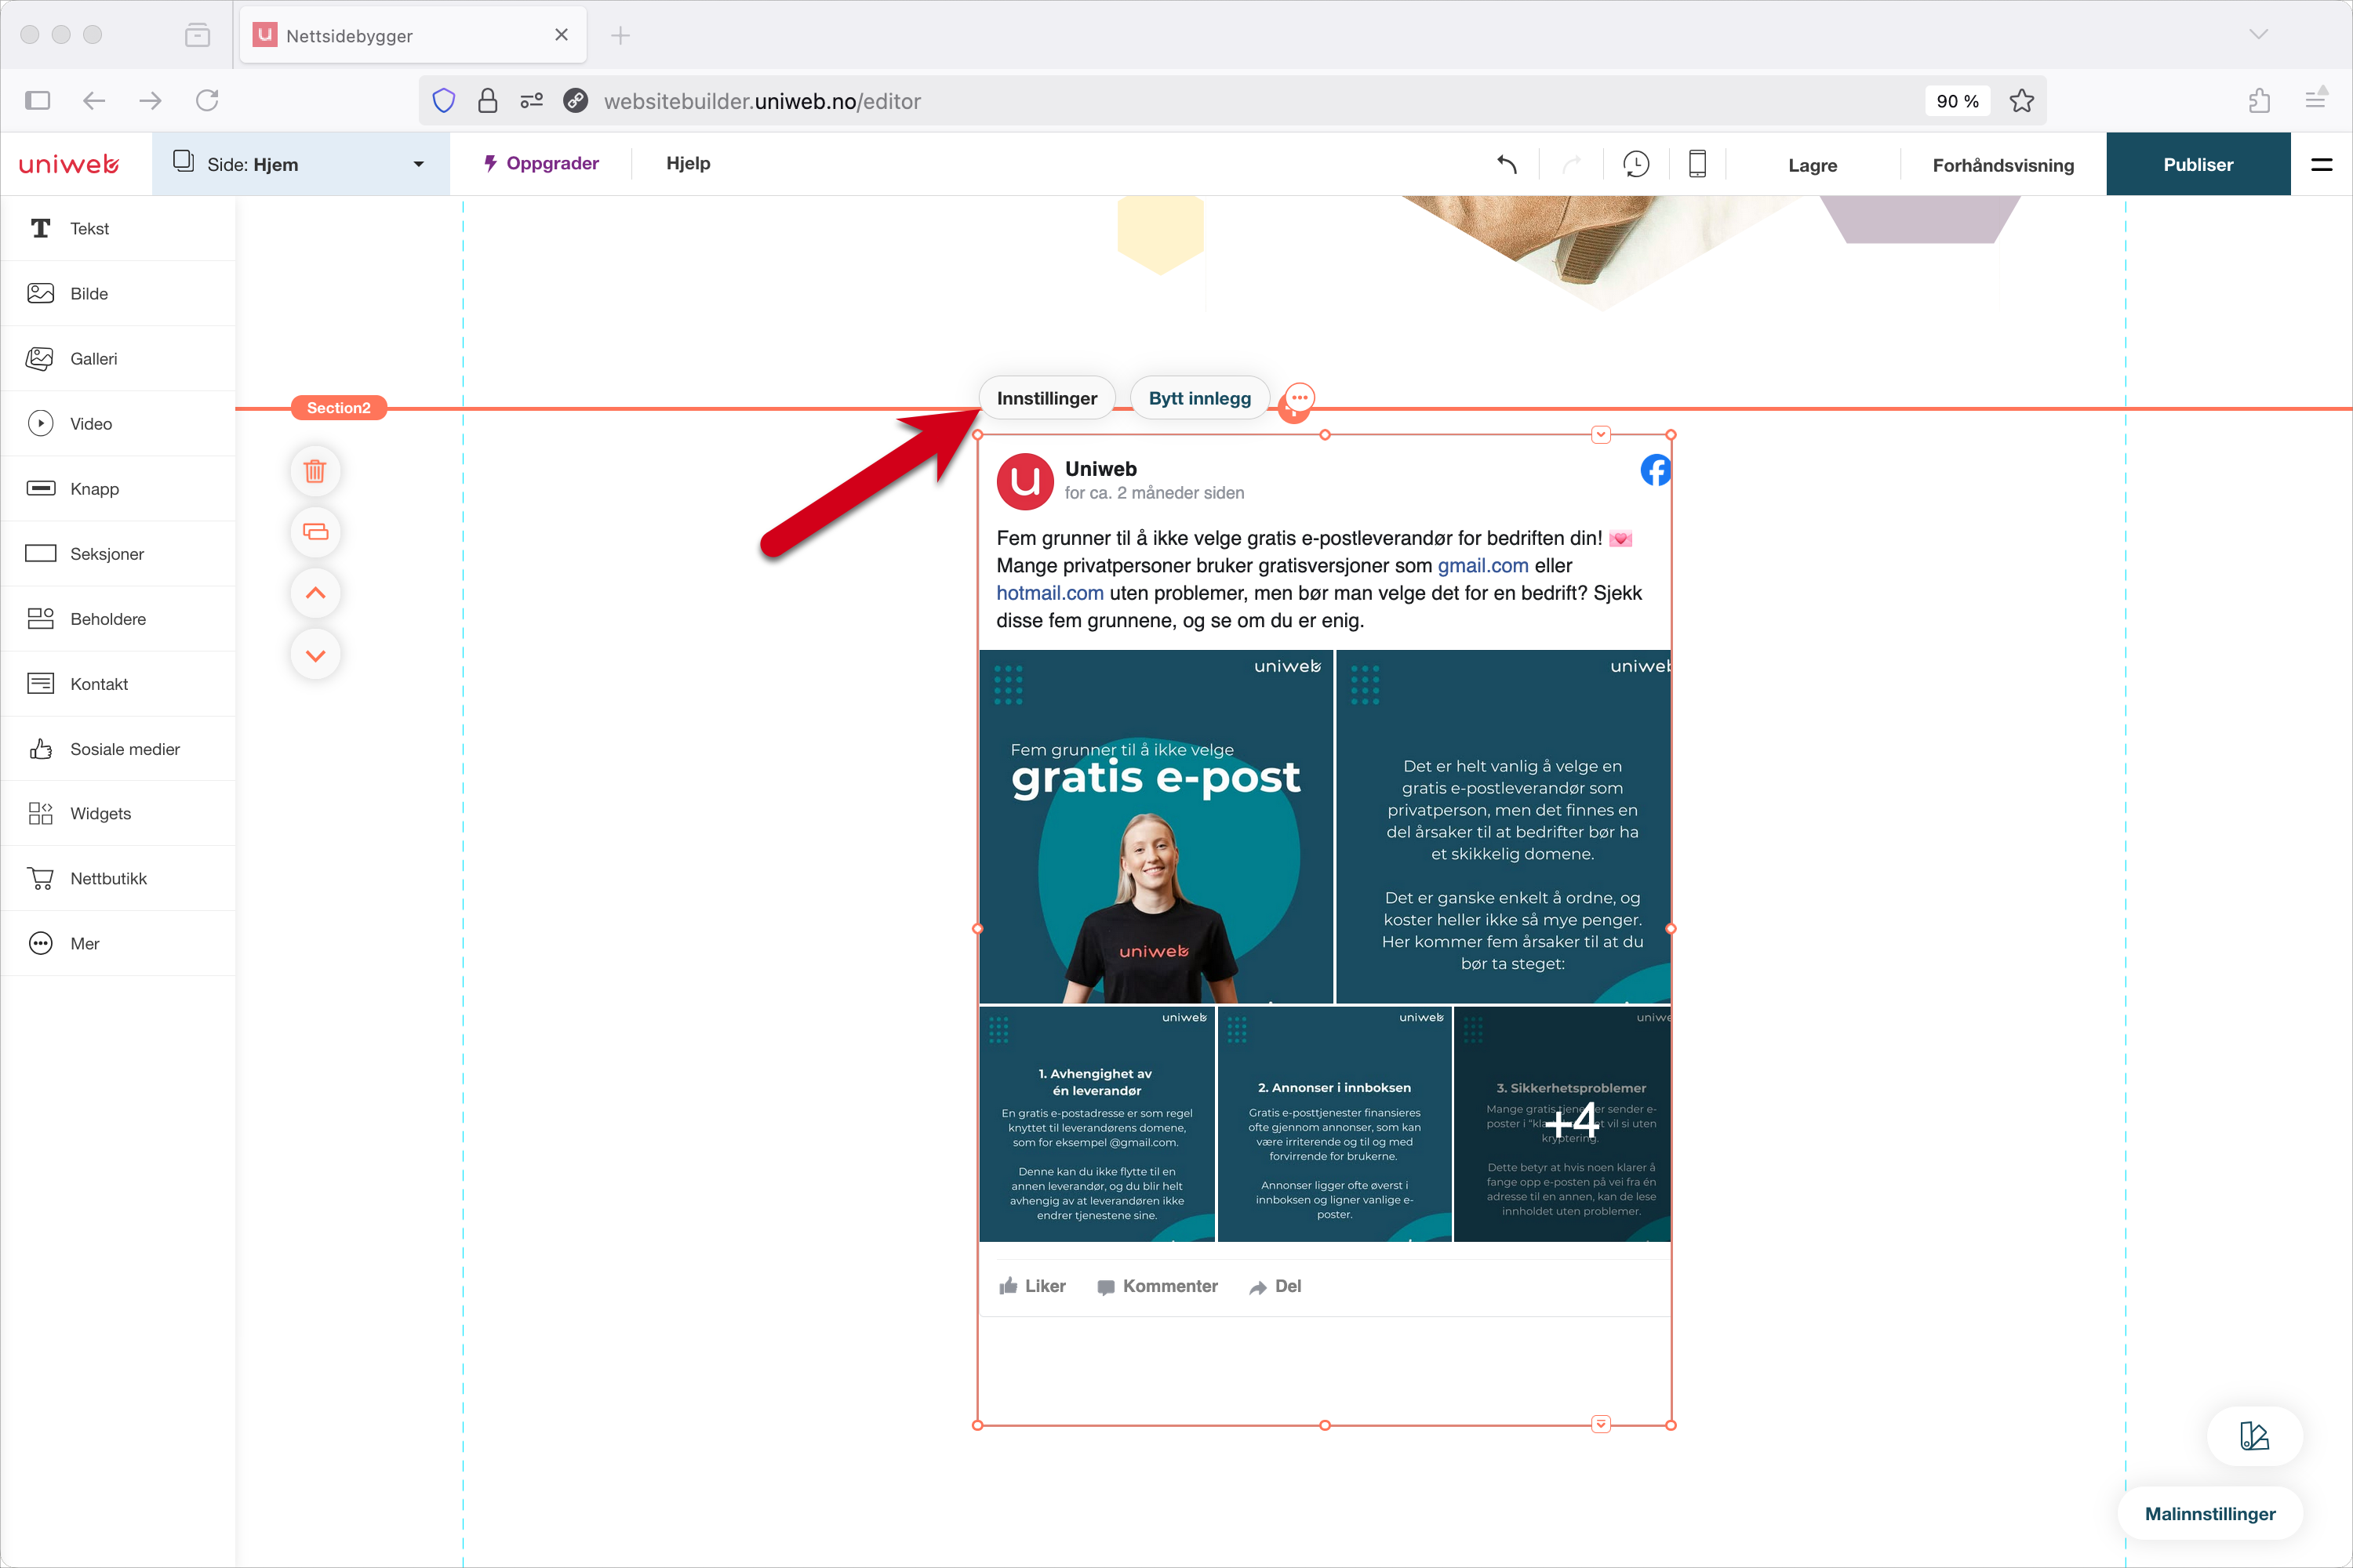Click the Lagre save button
2353x1568 pixels.
point(1813,165)
